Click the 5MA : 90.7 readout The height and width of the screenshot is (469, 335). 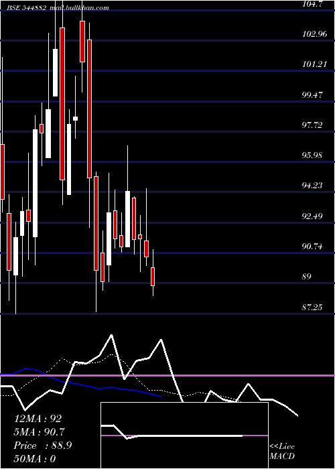point(40,432)
